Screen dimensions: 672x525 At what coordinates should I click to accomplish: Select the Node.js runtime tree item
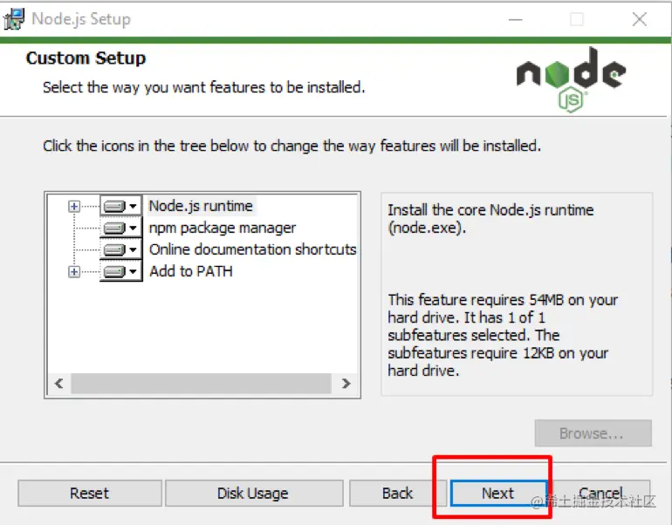click(201, 206)
